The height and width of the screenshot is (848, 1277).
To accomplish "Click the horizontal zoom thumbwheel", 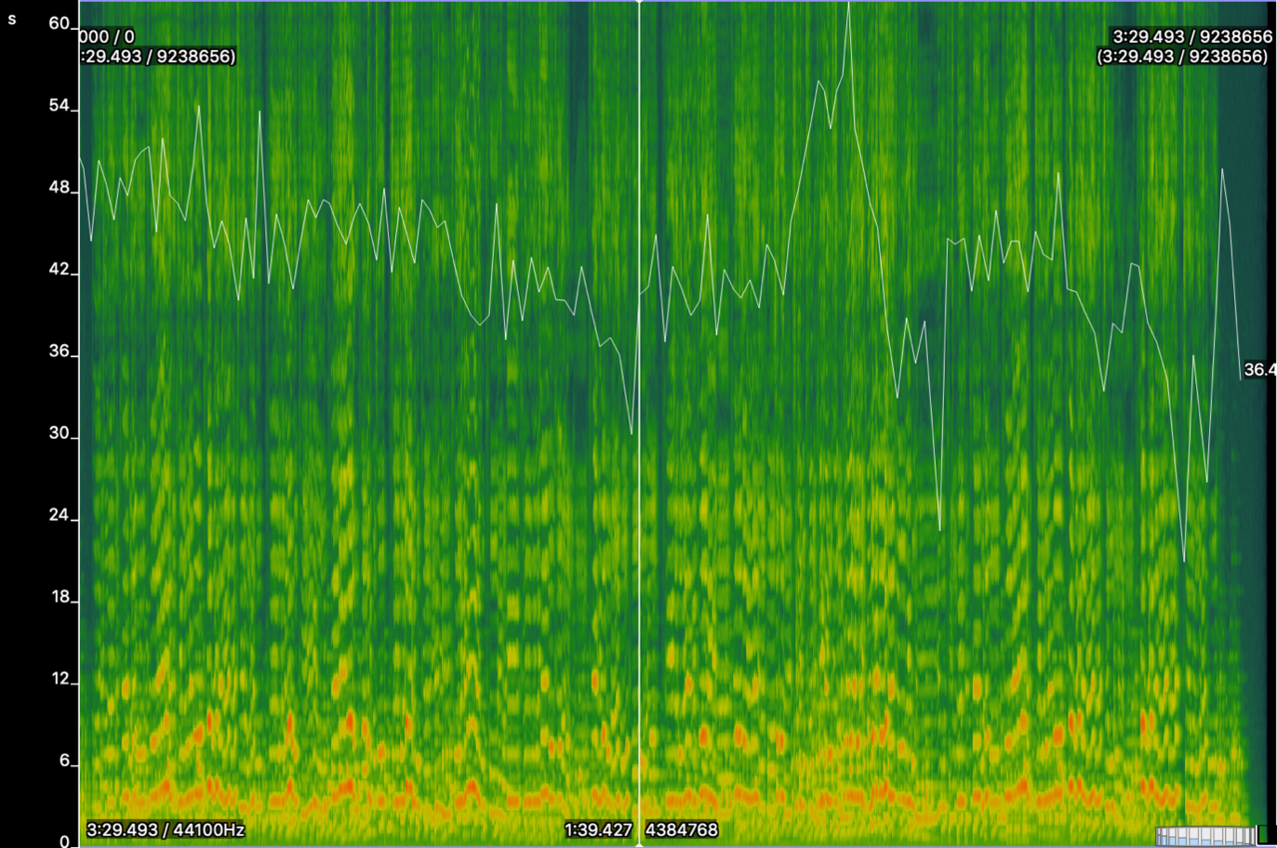I will 1204,836.
